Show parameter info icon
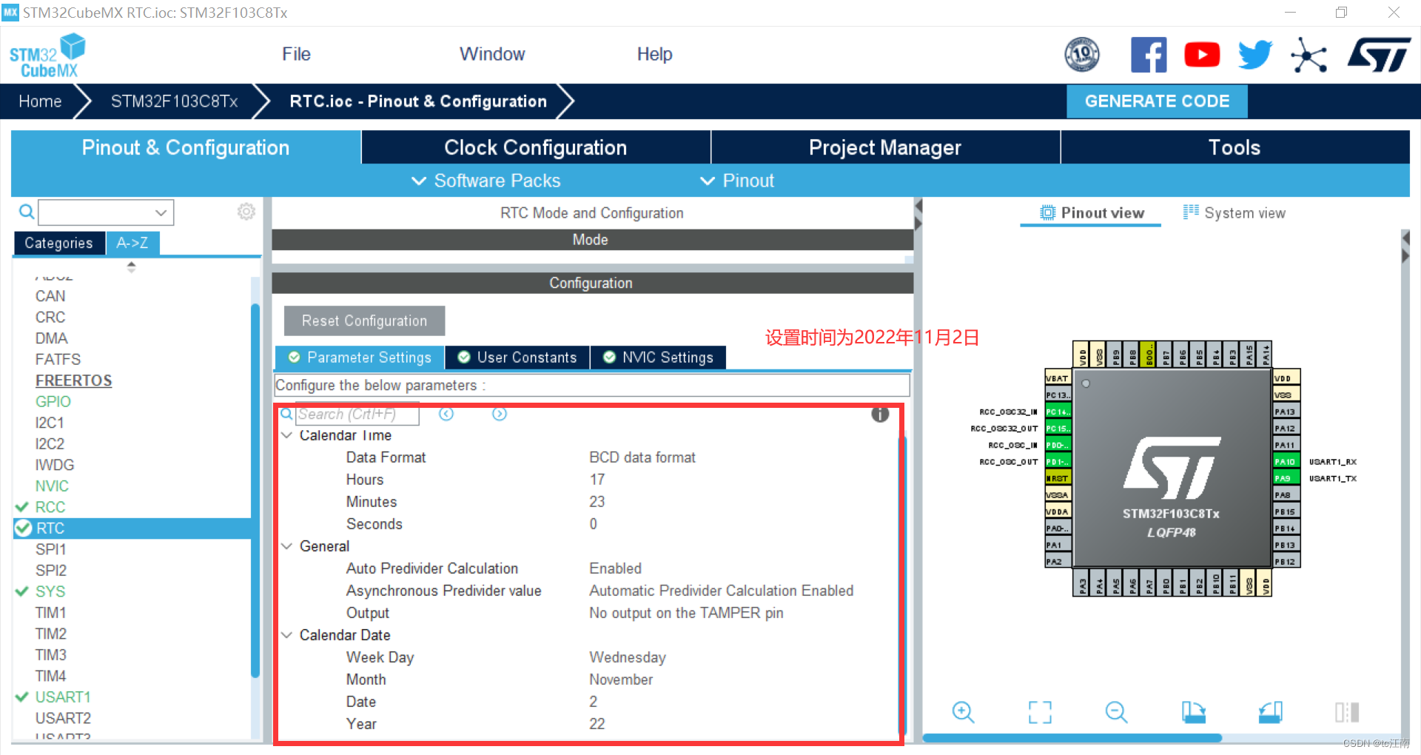Image resolution: width=1421 pixels, height=755 pixels. 880,415
